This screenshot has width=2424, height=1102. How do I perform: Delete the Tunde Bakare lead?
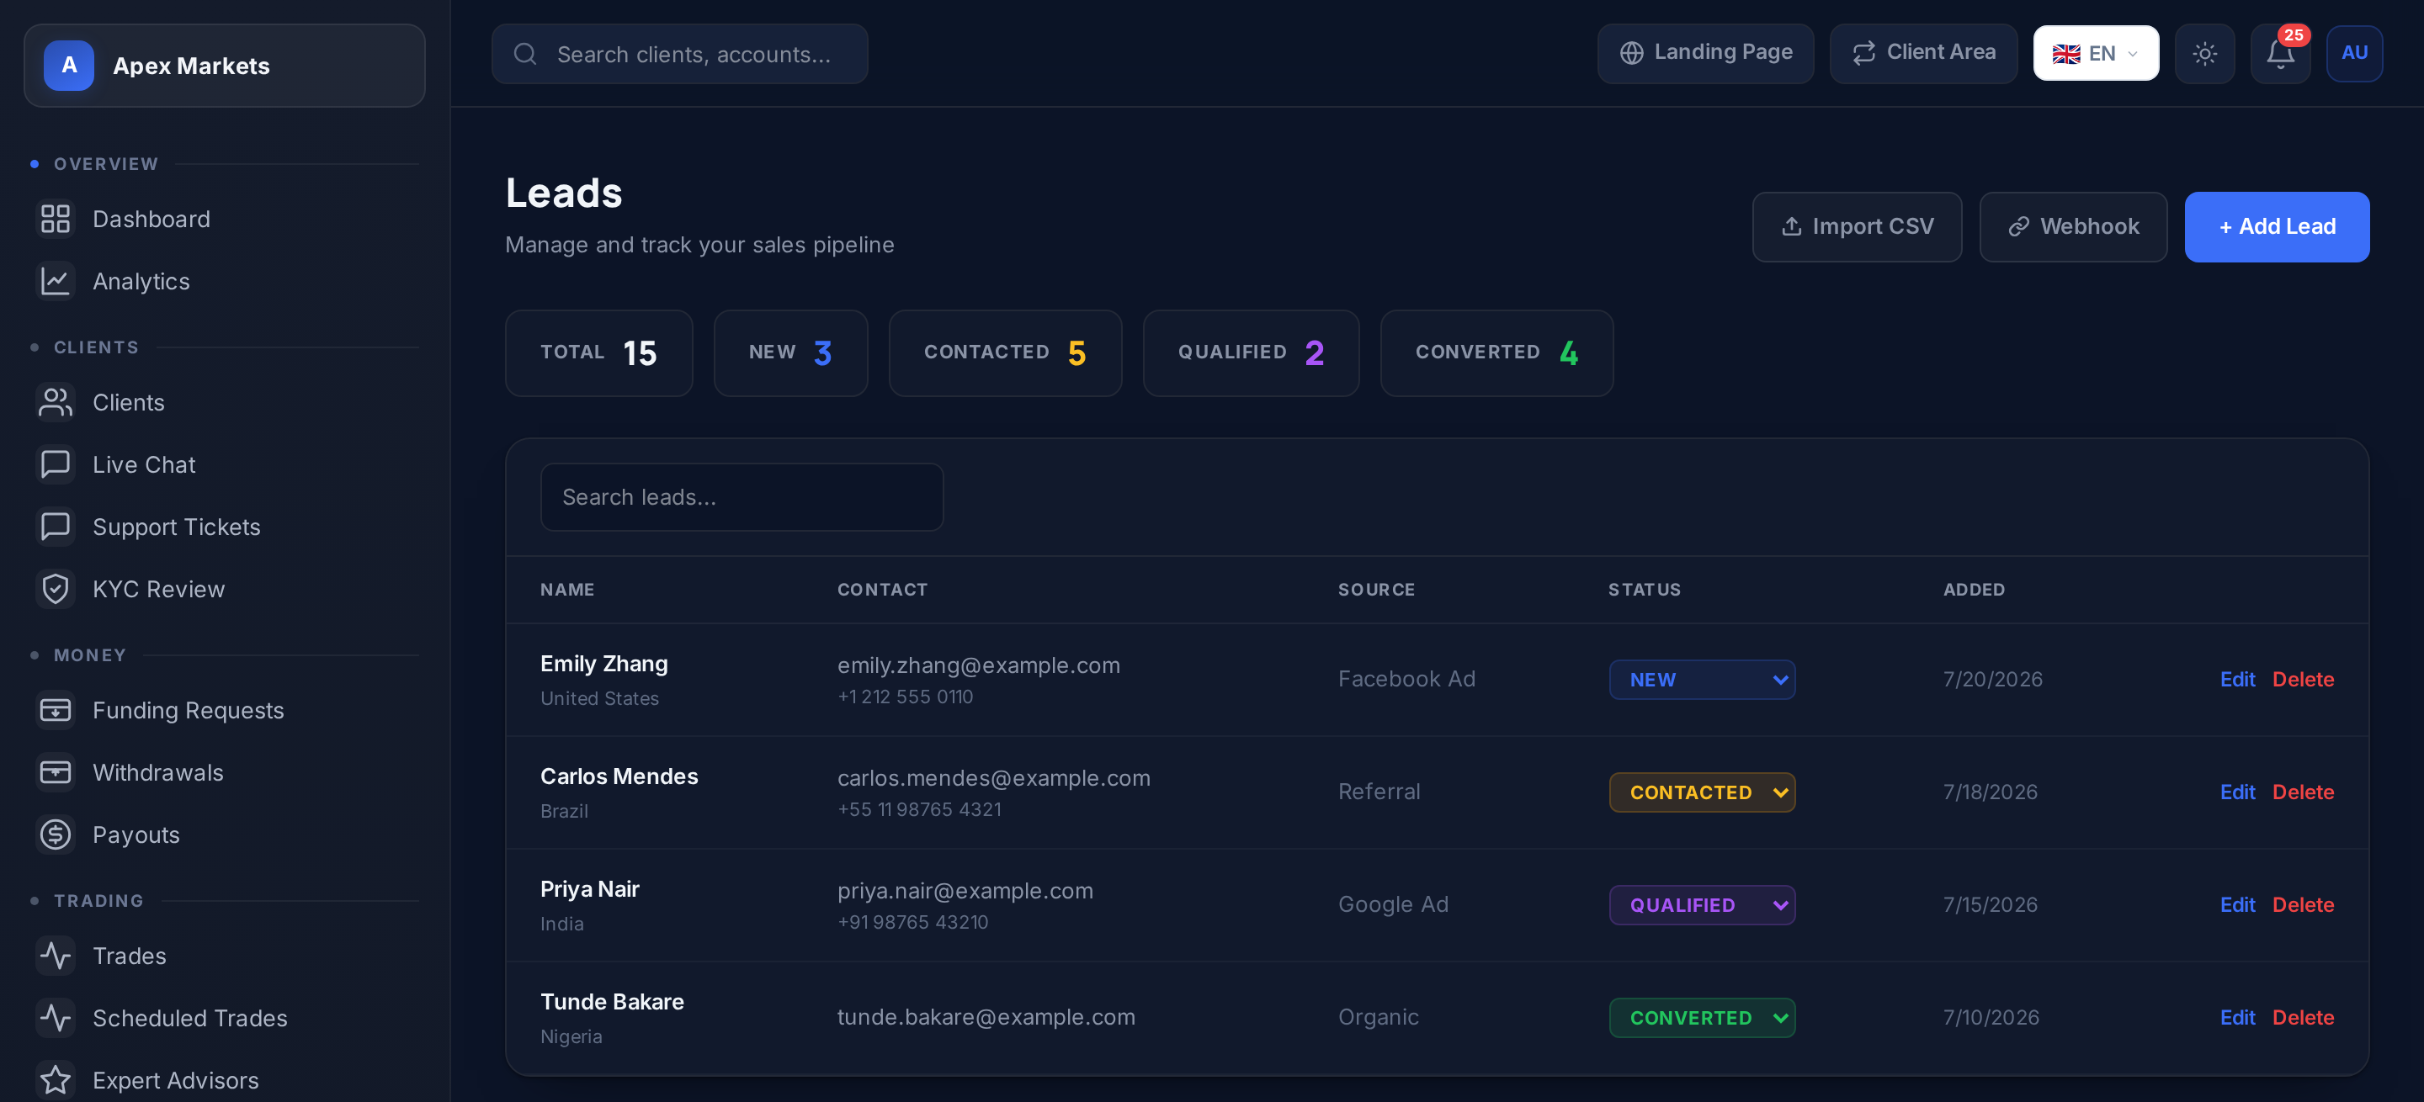coord(2303,1017)
